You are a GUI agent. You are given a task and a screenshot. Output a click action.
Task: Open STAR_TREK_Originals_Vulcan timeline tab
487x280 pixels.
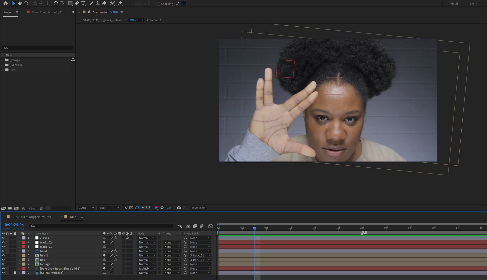32,217
